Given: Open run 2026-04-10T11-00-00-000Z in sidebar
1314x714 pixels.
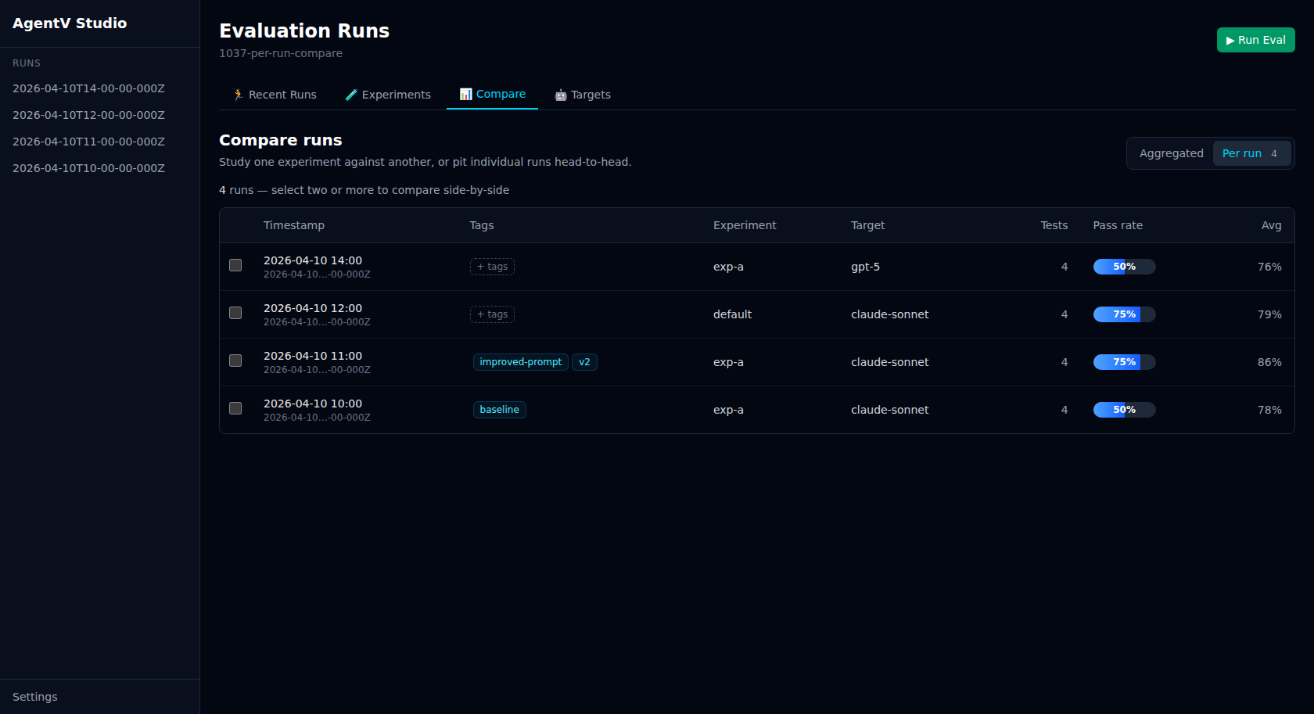Looking at the screenshot, I should 88,142.
